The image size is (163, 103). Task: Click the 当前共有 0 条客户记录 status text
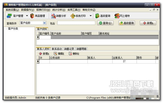point(48,97)
